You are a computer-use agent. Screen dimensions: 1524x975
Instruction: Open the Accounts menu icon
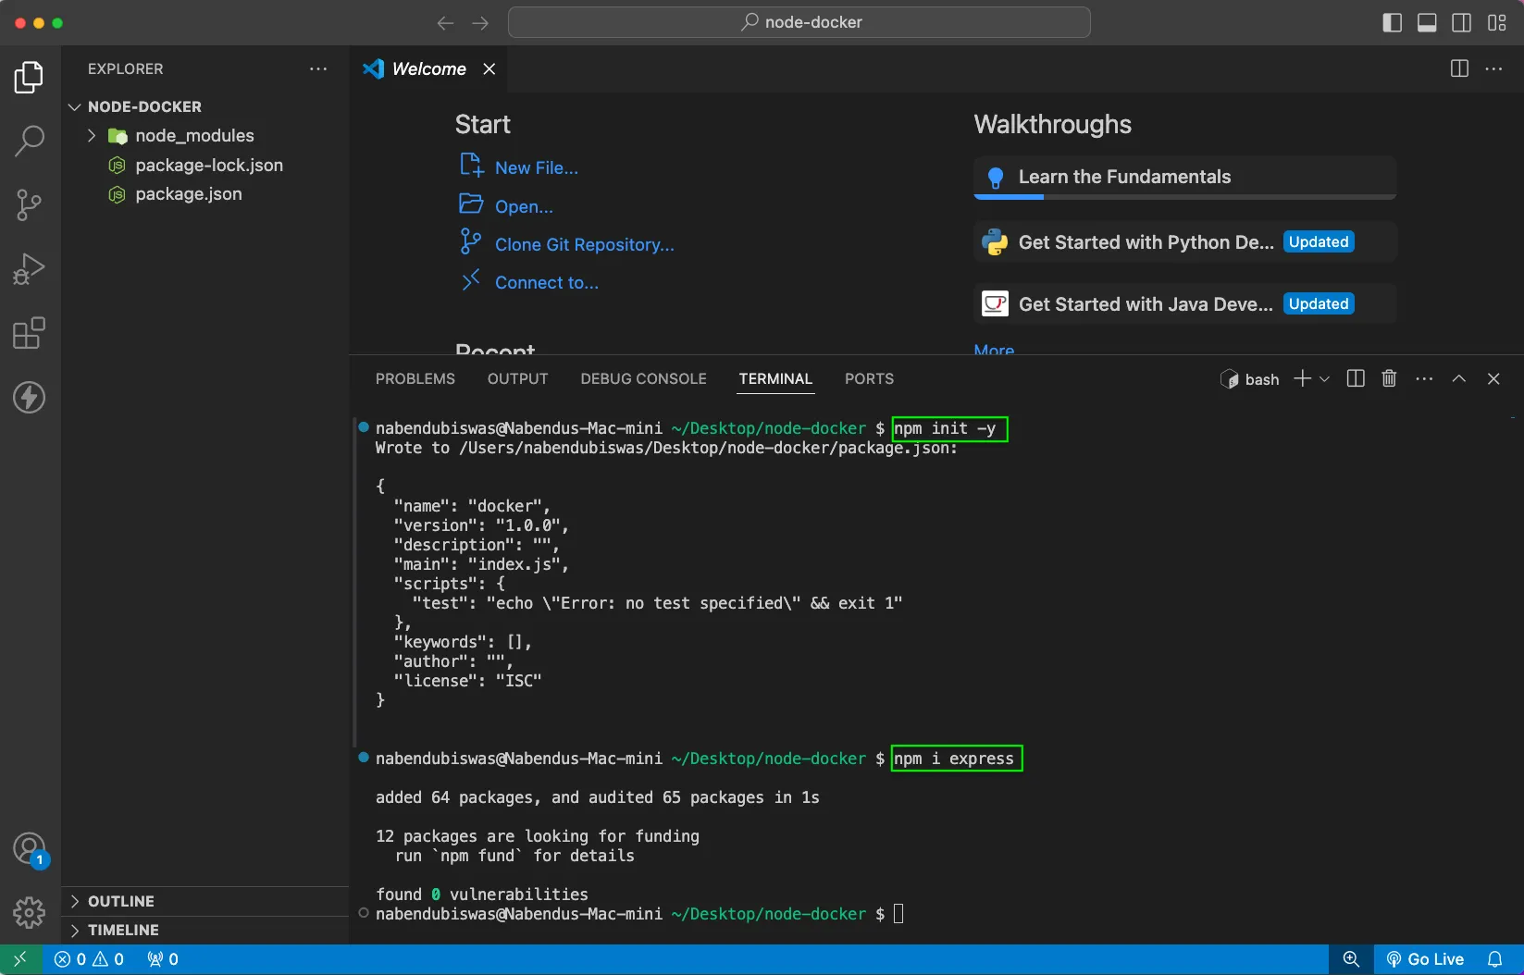(x=30, y=849)
